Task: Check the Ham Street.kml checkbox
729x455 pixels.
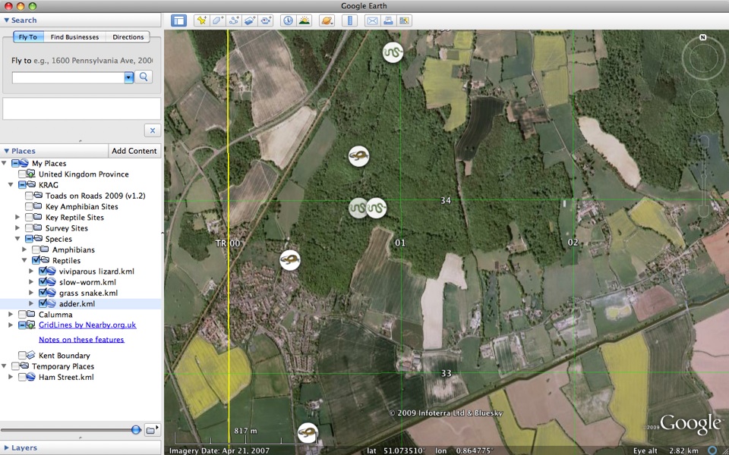Action: [x=22, y=377]
